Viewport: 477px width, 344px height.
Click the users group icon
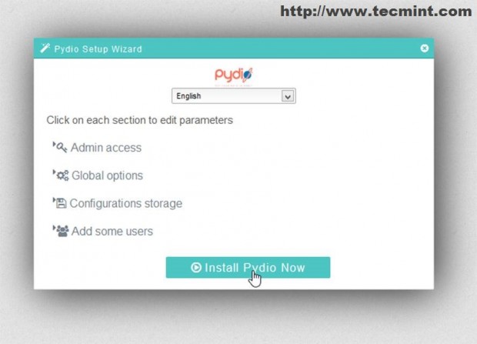62,231
